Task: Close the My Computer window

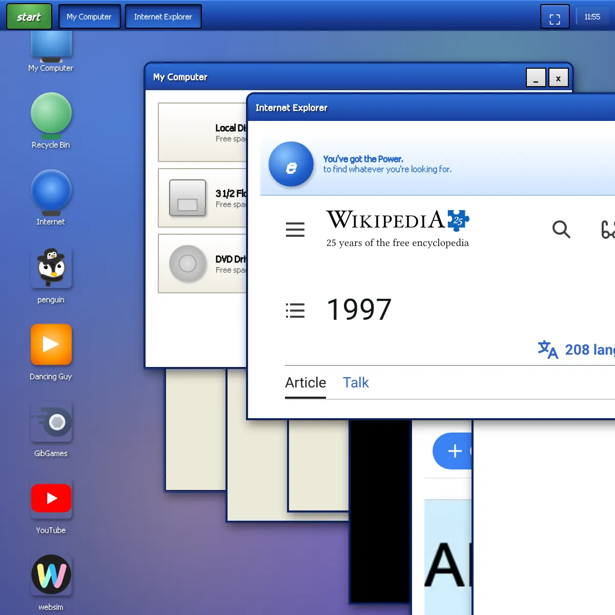Action: [x=558, y=77]
